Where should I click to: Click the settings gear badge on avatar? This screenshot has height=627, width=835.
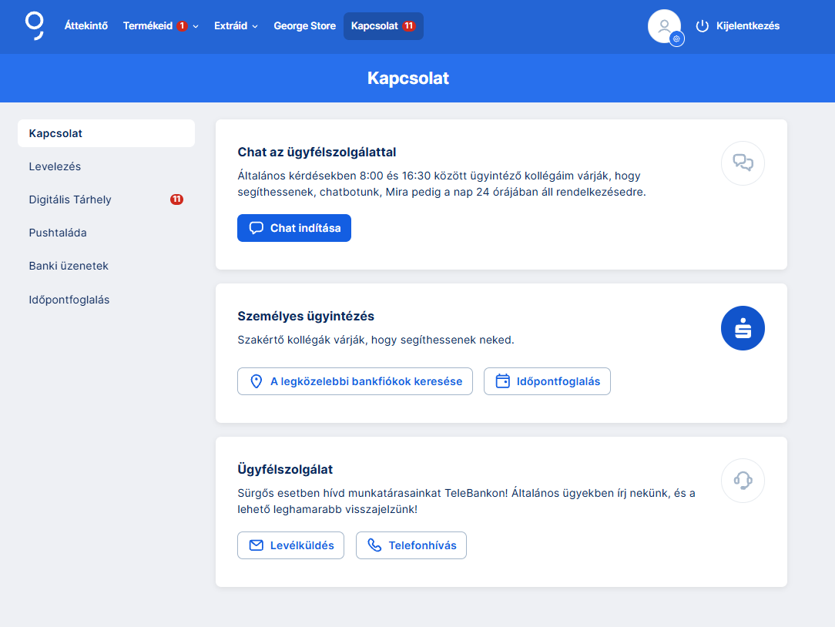[676, 39]
